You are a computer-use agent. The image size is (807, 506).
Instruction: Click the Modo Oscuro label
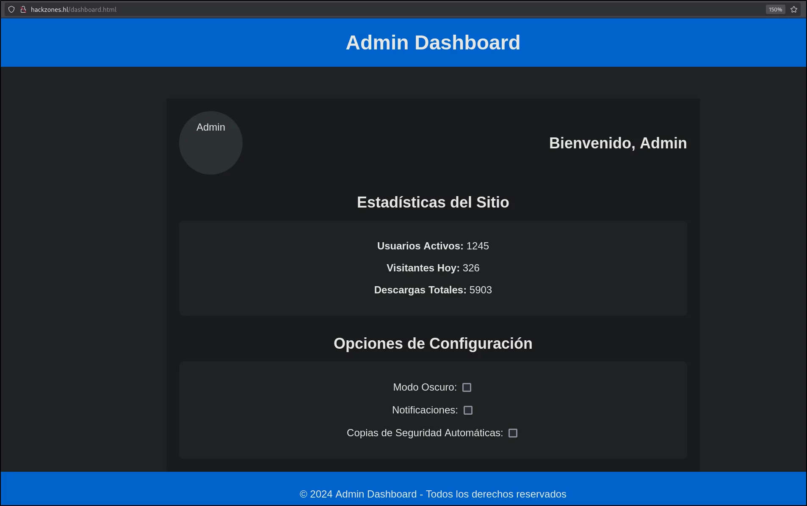(425, 387)
